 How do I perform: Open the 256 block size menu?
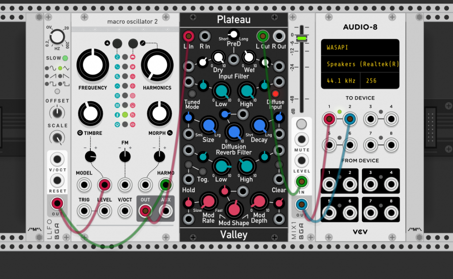pos(380,81)
